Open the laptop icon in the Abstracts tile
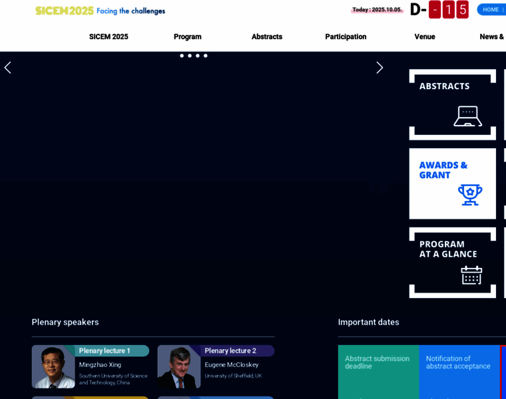506x399 pixels. click(x=467, y=116)
